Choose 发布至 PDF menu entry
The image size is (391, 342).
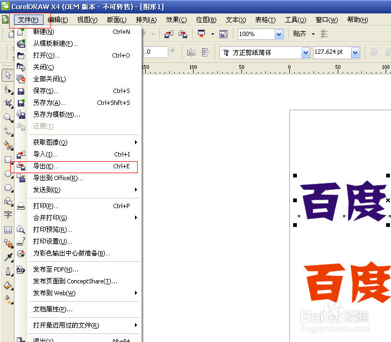pos(78,269)
